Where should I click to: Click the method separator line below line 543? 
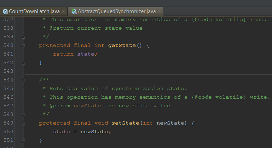[x=149, y=74]
